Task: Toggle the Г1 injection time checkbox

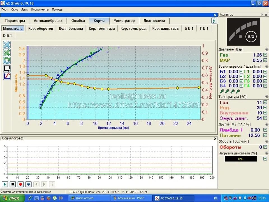Action: [265, 72]
